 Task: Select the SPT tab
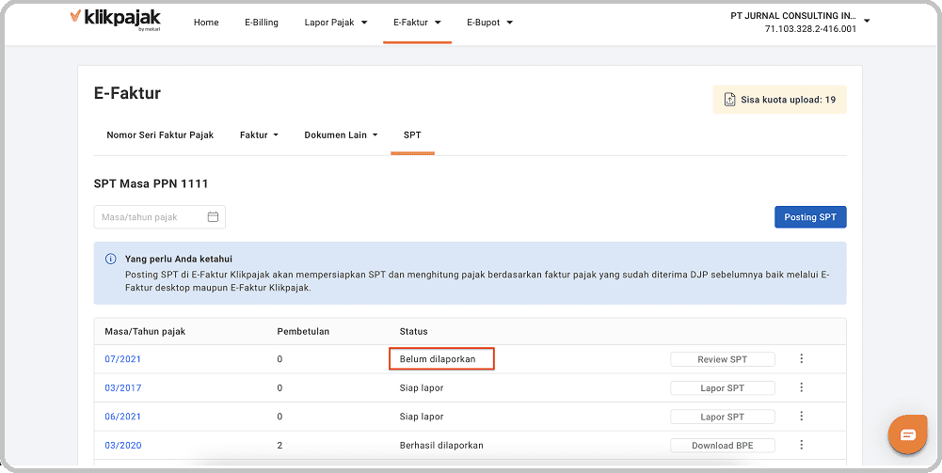tap(412, 135)
